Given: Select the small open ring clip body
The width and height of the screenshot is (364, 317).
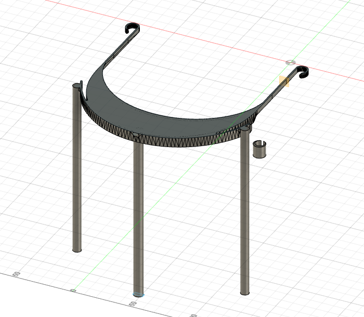Looking at the screenshot, I should tap(259, 149).
